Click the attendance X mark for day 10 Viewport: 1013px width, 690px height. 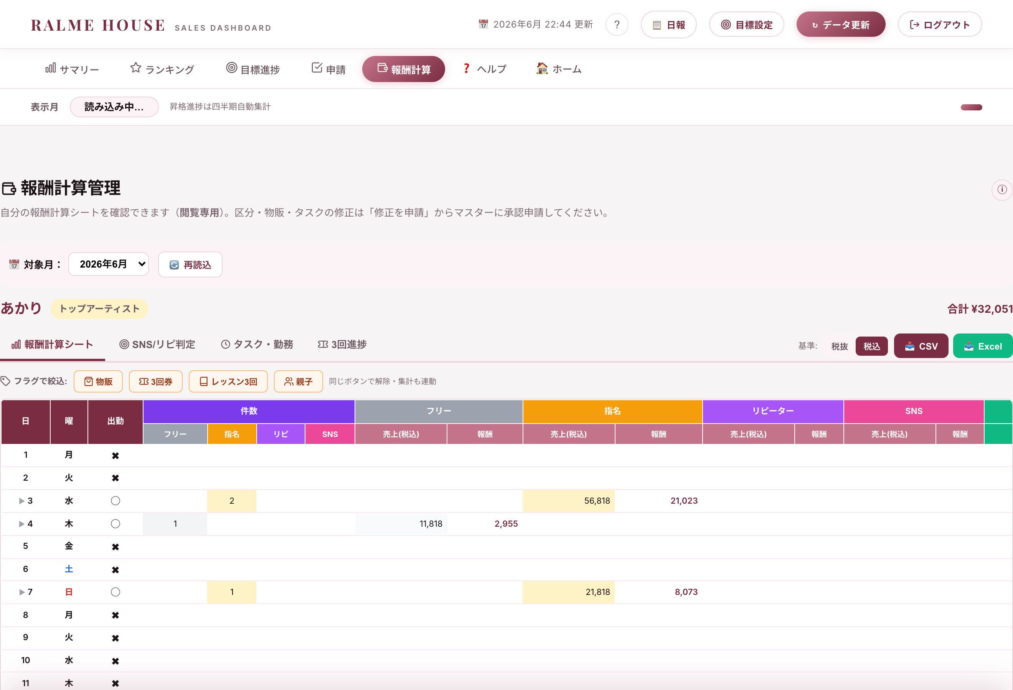(x=115, y=661)
